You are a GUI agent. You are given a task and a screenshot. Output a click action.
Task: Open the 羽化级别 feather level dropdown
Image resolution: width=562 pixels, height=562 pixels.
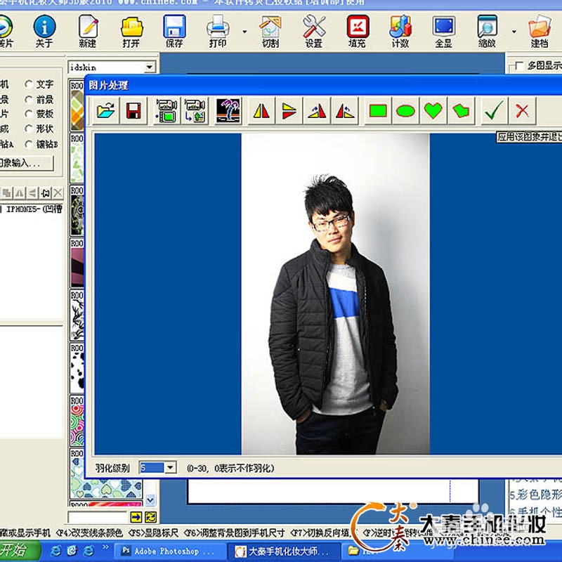[x=170, y=468]
